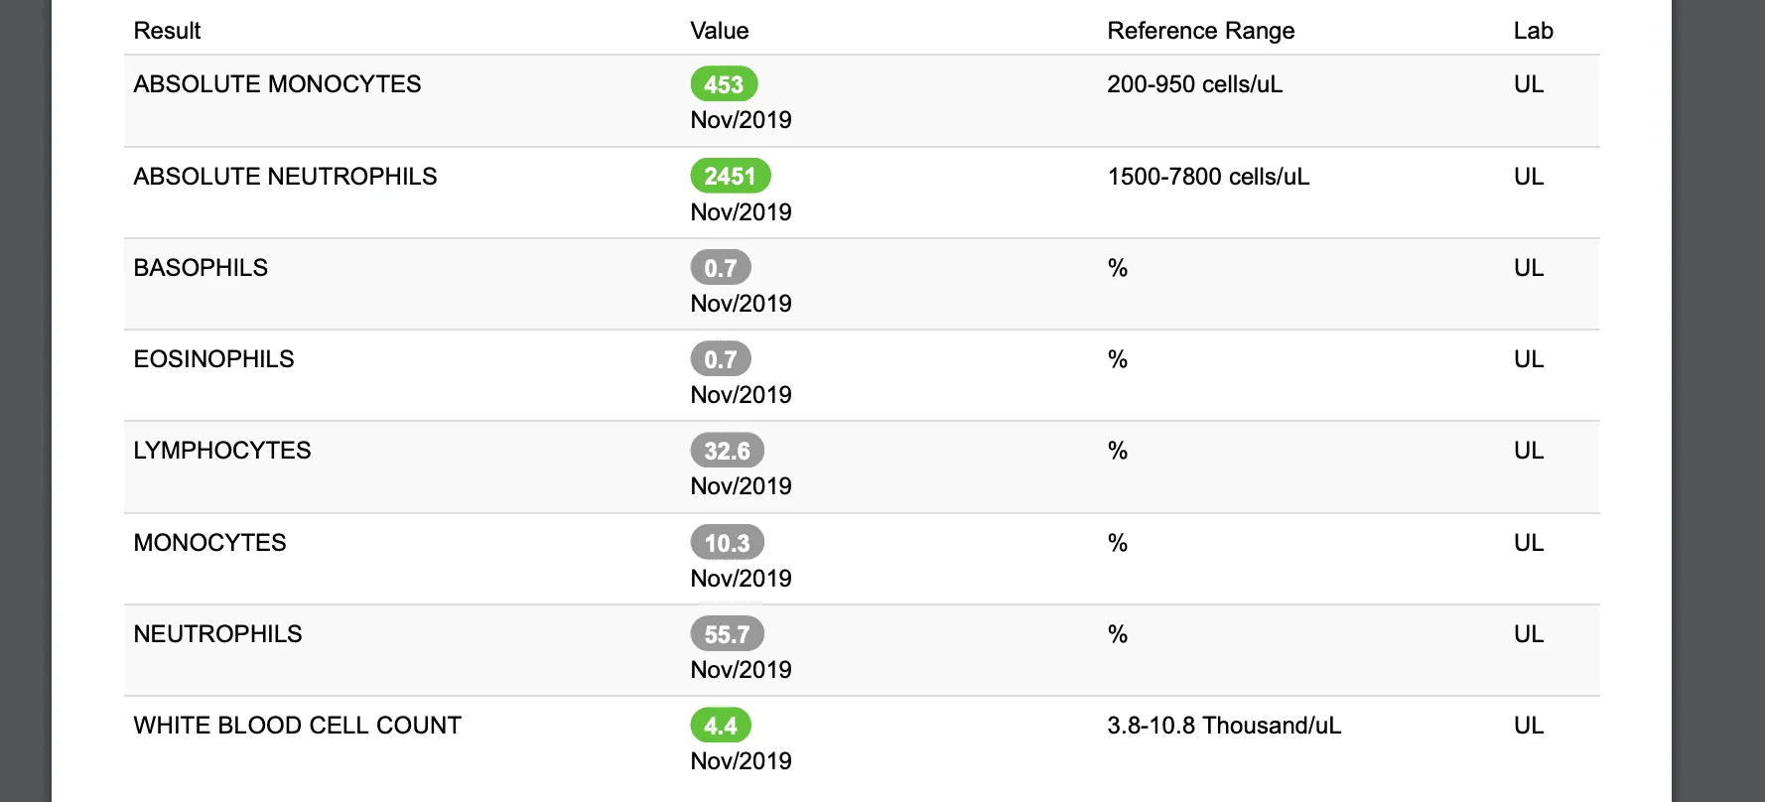The width and height of the screenshot is (1765, 802).
Task: Click Nov/2019 date under MONOCYTES 10.3 value
Action: pos(742,579)
